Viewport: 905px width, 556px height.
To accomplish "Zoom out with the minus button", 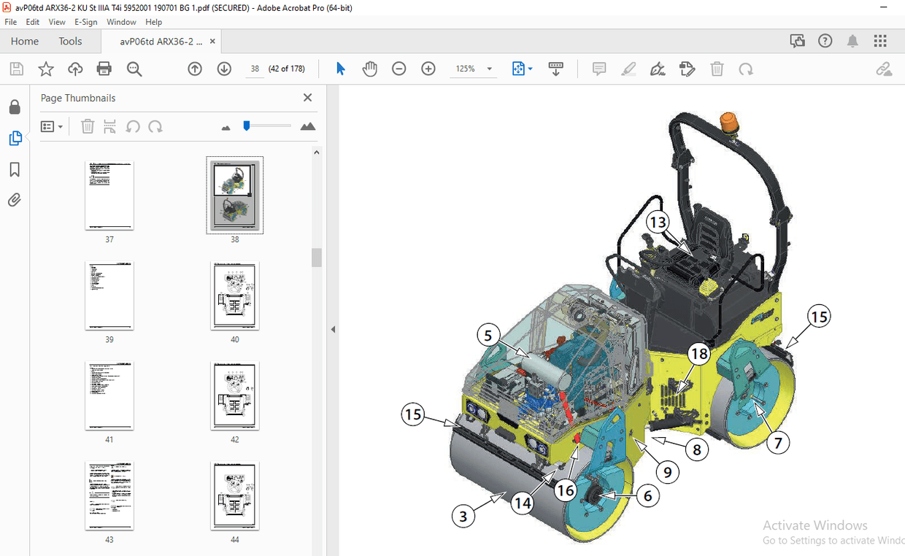I will (398, 69).
